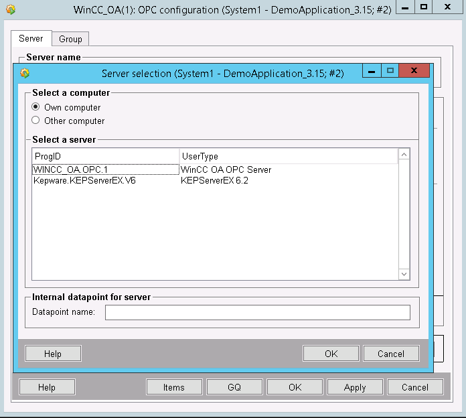Select the Own computer radio button

tap(36, 107)
